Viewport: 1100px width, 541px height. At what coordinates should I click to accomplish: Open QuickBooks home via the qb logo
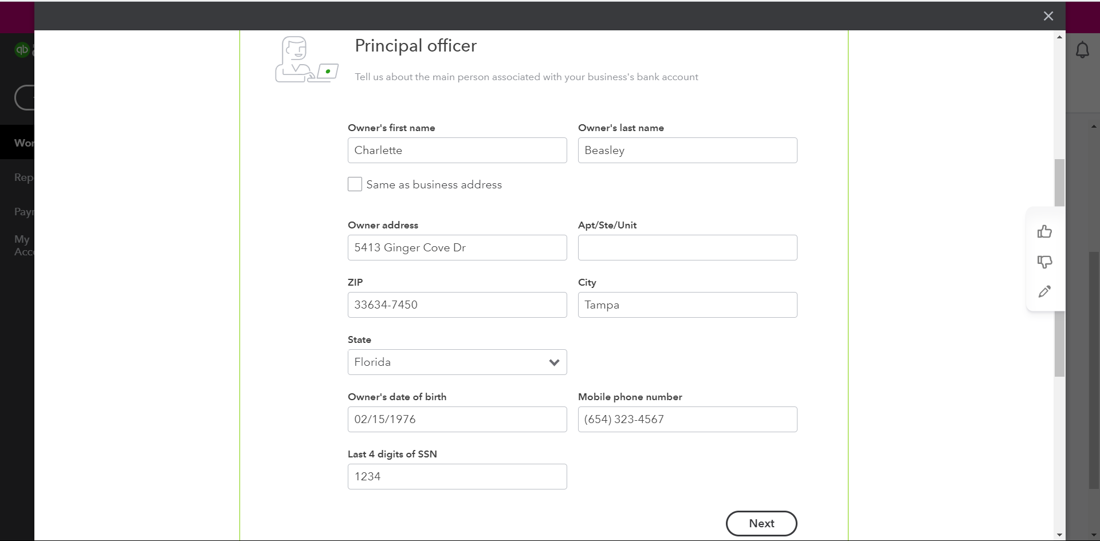(x=22, y=50)
